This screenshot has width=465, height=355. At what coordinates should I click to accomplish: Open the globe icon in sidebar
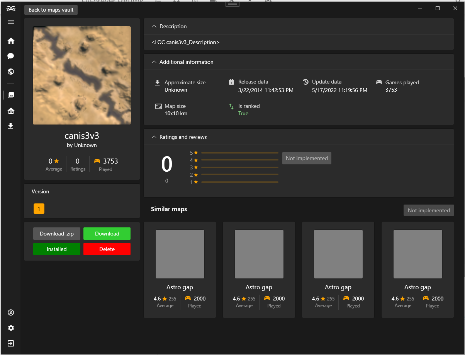pos(11,72)
